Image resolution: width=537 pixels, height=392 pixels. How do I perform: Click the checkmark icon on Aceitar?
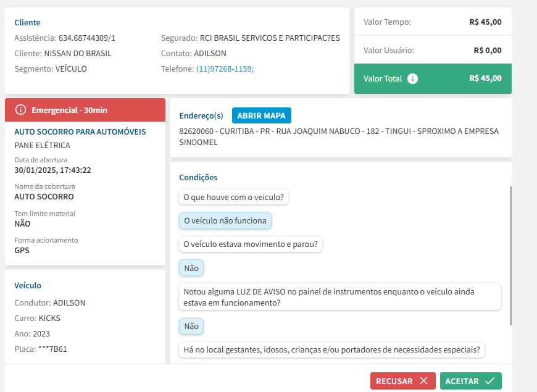[x=489, y=381]
